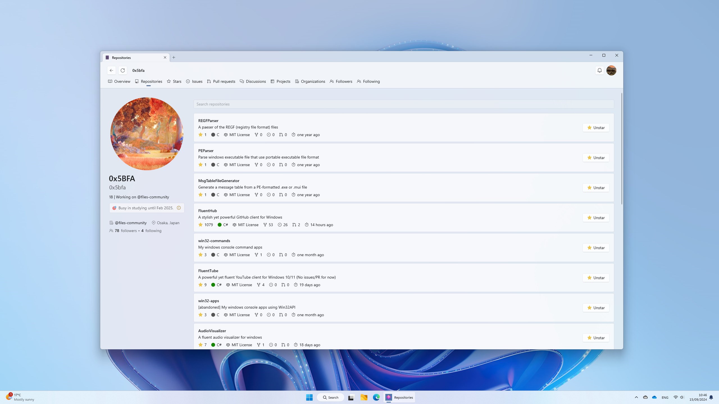Open the Windows Start menu

point(309,397)
